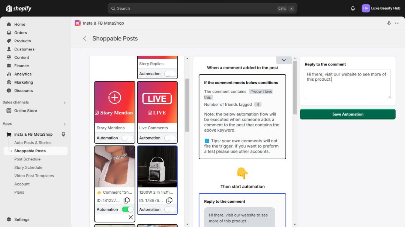The image size is (405, 227).
Task: Click the 'When a comment added to the post' heading
Action: click(x=243, y=68)
